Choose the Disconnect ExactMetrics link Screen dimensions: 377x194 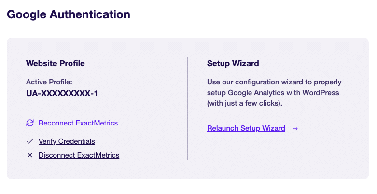click(79, 155)
